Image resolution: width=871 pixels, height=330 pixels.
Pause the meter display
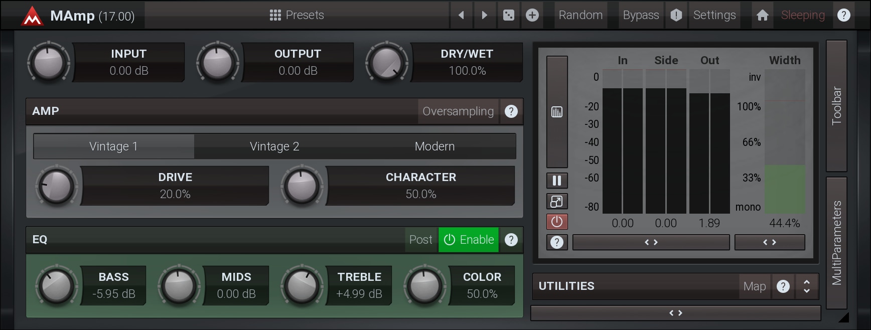(x=557, y=181)
